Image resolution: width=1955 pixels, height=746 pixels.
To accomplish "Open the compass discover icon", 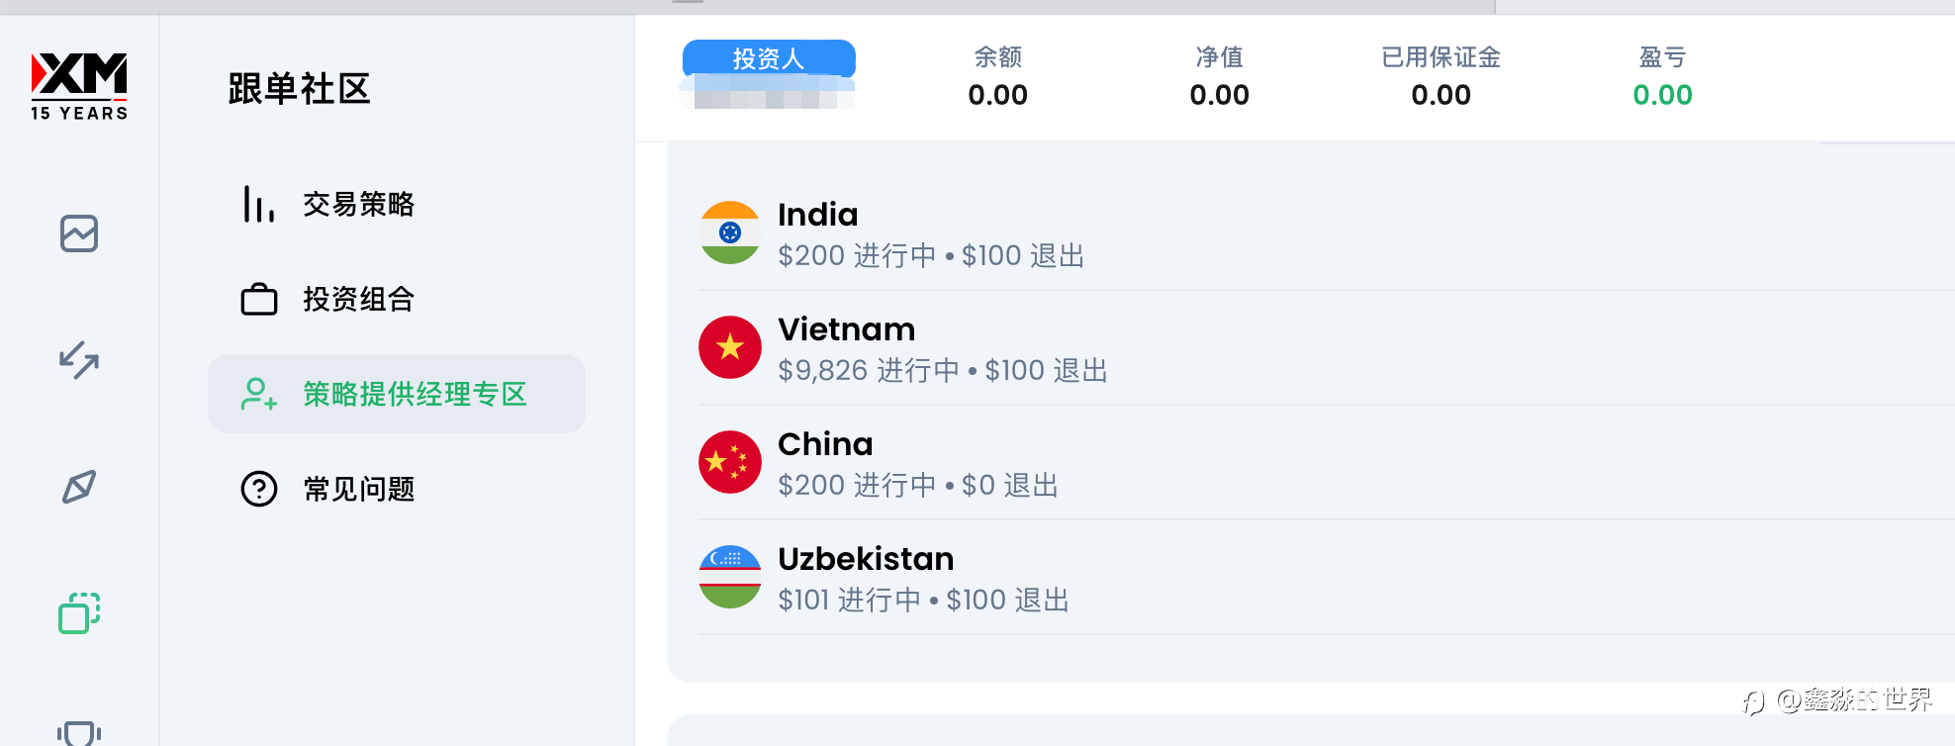I will (79, 487).
